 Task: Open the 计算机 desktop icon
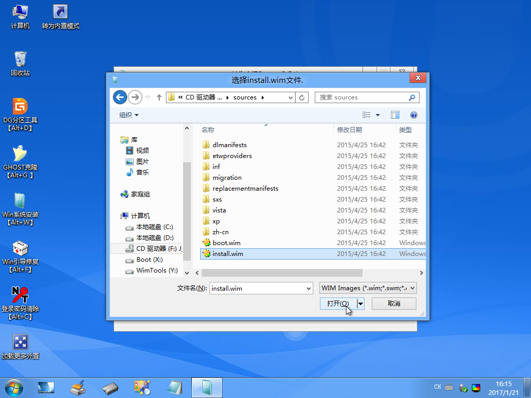(x=20, y=17)
